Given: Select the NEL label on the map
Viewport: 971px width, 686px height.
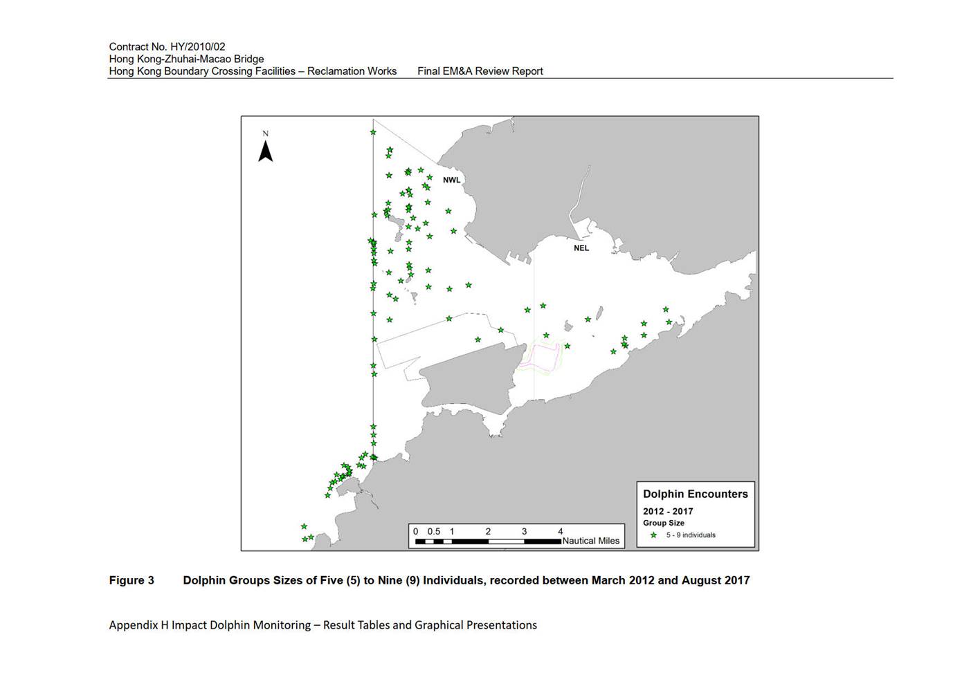Looking at the screenshot, I should tap(581, 248).
